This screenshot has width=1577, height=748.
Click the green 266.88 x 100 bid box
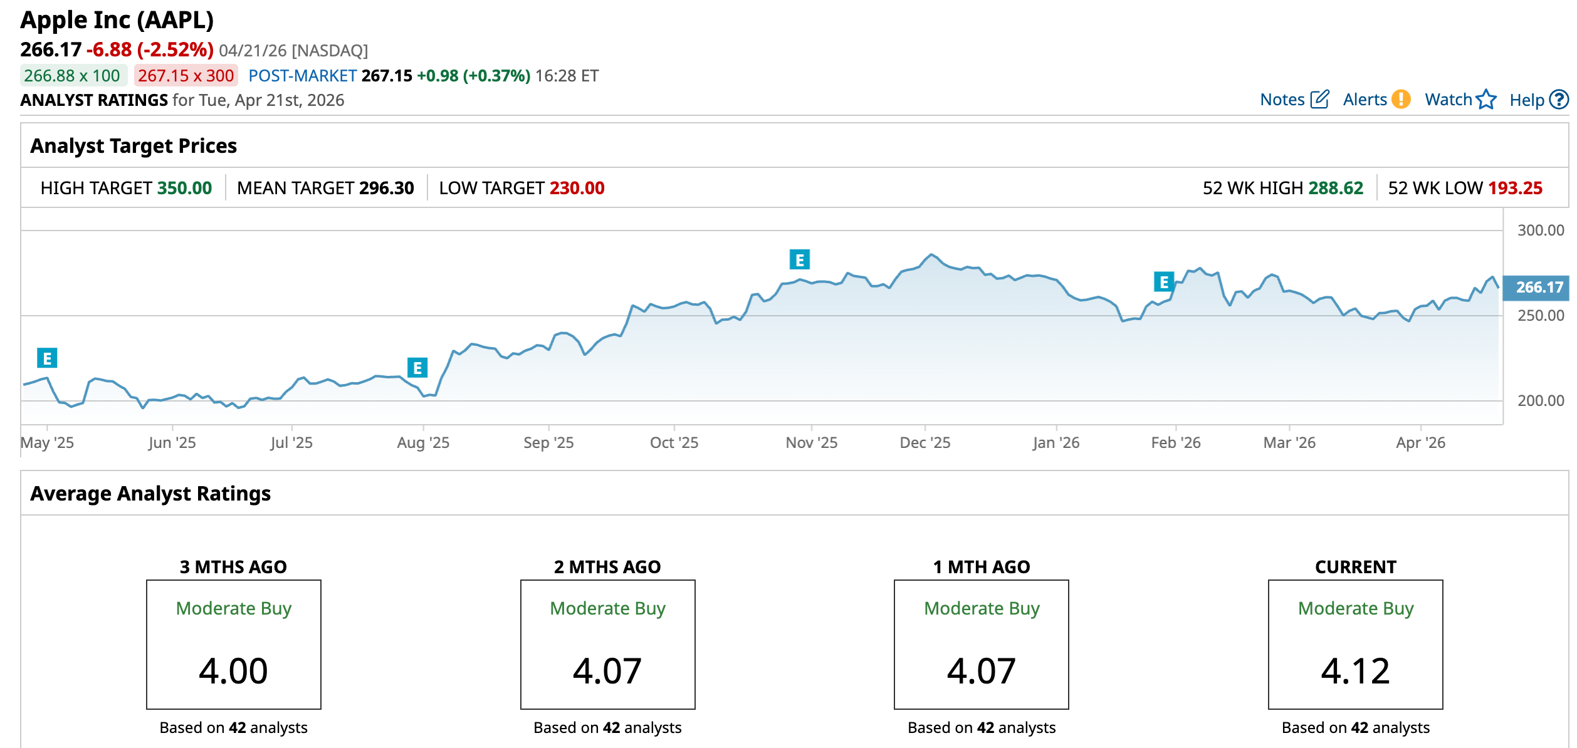73,76
